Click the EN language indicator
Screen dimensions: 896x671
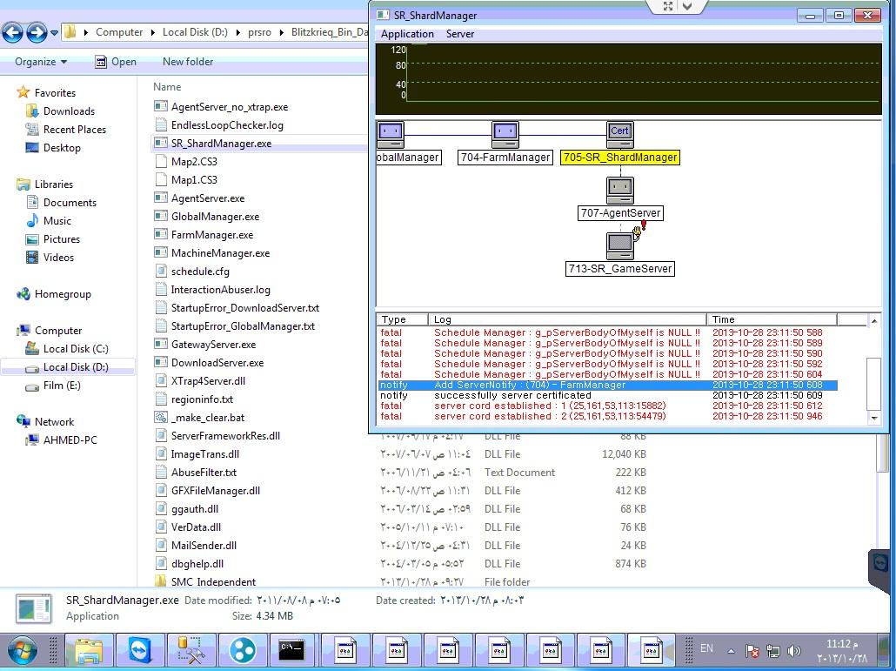click(707, 648)
